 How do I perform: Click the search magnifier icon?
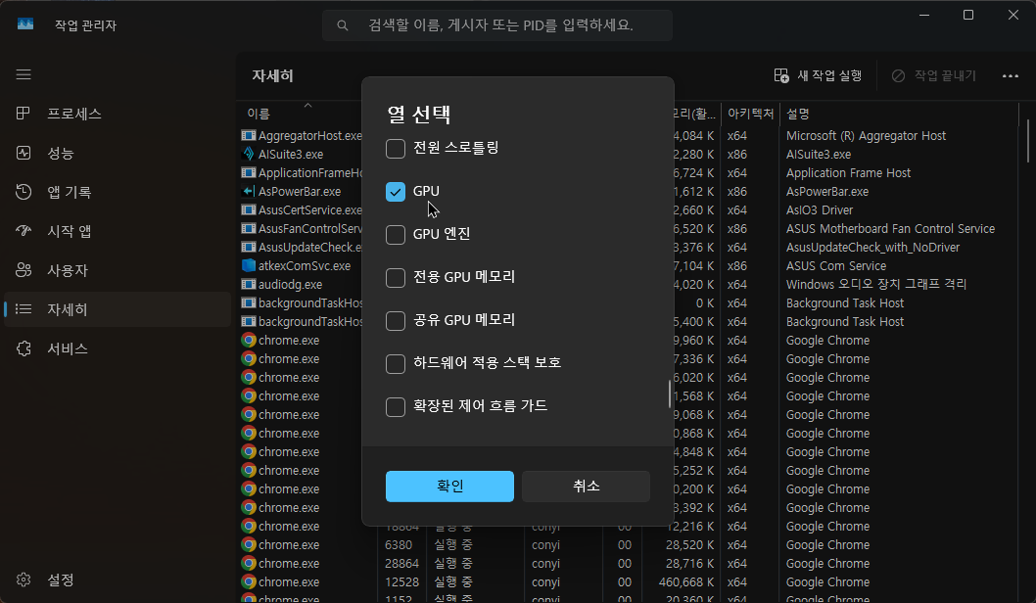click(x=342, y=24)
